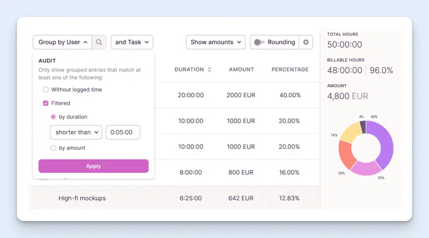Select the by duration radio button
Screen dimensions: 429x238
click(x=53, y=117)
